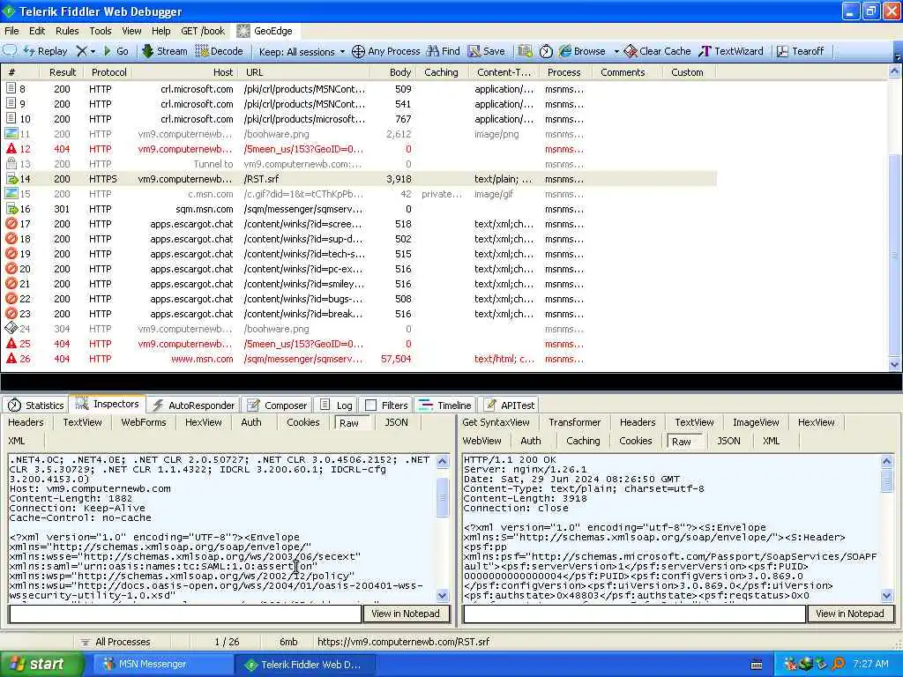This screenshot has width=903, height=677.
Task: Switch to the Statistics tab
Action: 36,405
